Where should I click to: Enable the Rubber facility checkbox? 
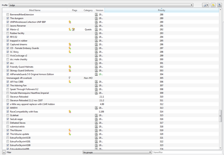[8, 33]
